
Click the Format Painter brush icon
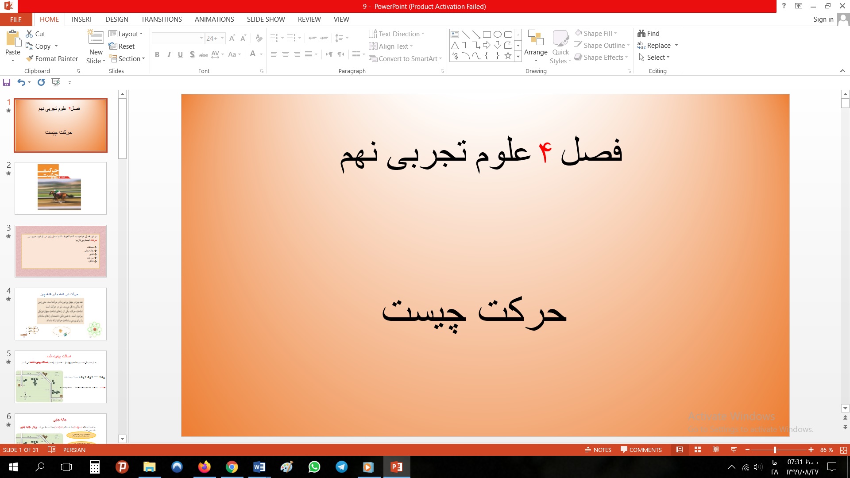30,58
